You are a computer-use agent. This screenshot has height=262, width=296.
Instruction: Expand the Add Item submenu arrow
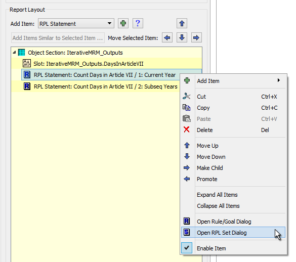(x=279, y=80)
